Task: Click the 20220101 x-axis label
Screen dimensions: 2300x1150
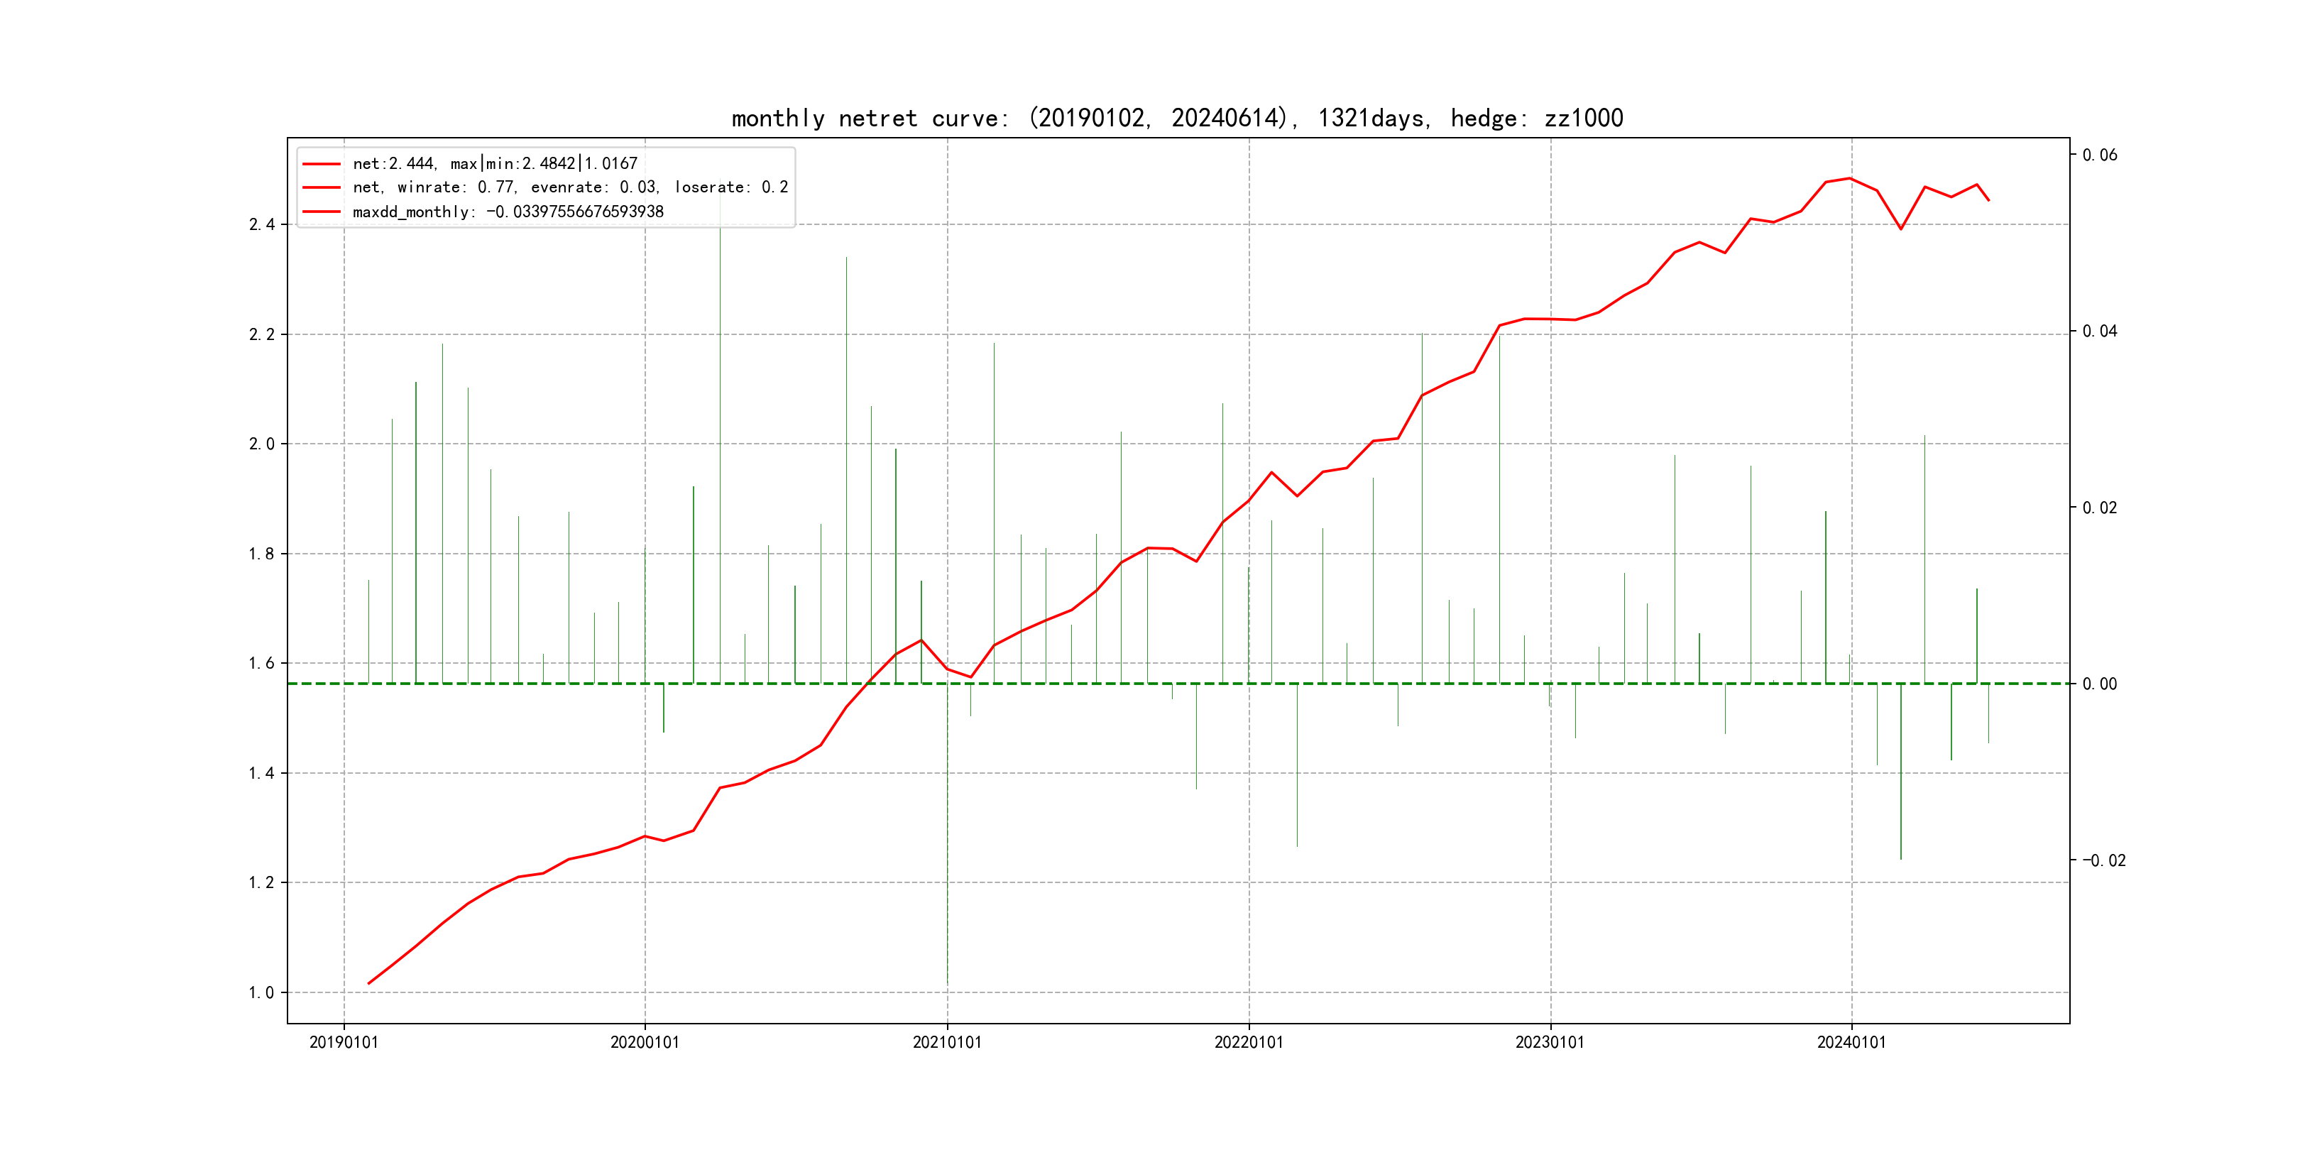Action: click(1248, 1042)
